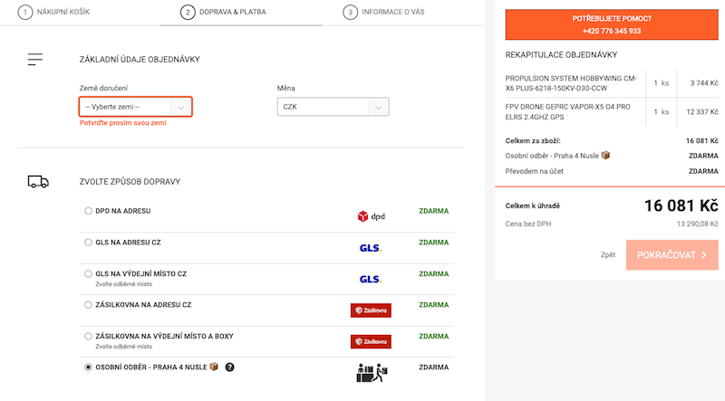Select Zásilkovna na adresu CZ radio

88,305
